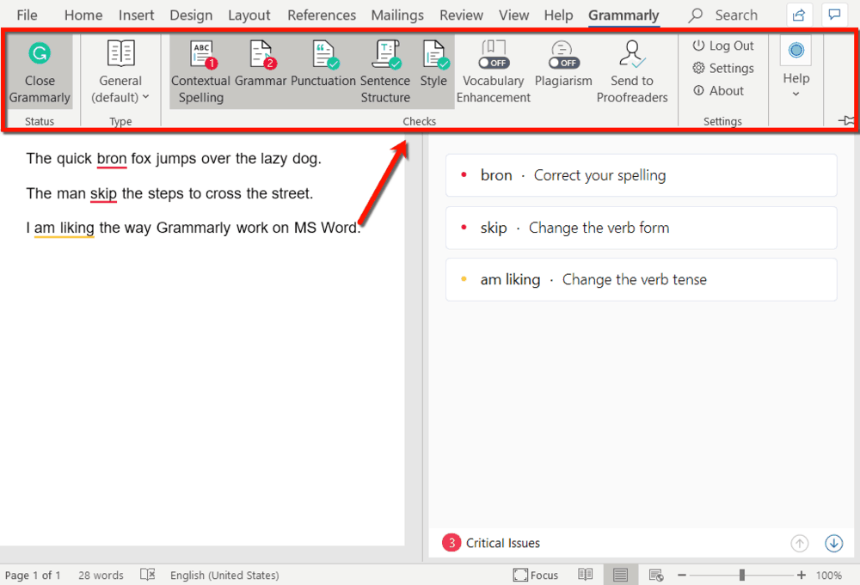Switch to Web Layout view
This screenshot has width=860, height=585.
click(656, 575)
